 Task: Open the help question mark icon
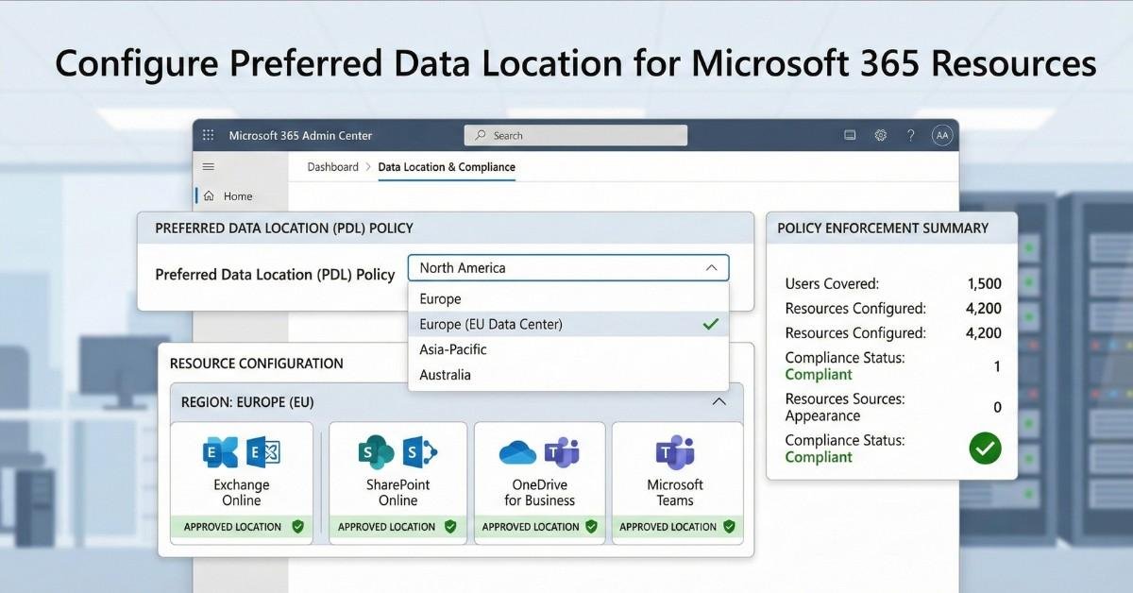[x=910, y=135]
